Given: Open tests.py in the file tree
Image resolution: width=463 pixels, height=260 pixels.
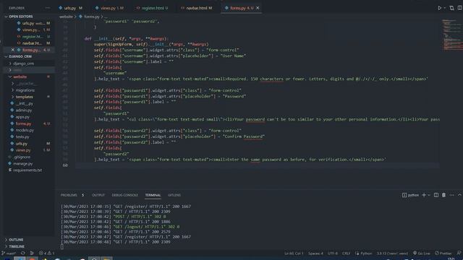Looking at the screenshot, I should click(x=22, y=136).
